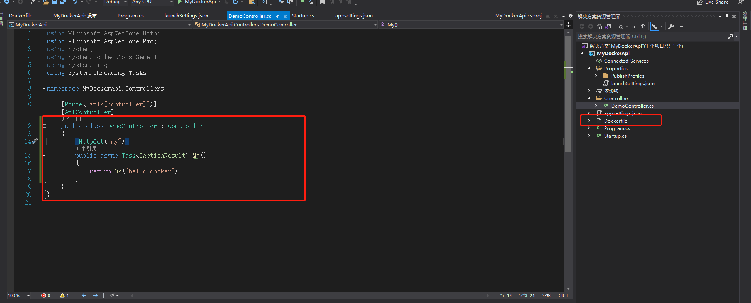Click the CRLF line ending indicator
This screenshot has width=751, height=303.
click(x=563, y=296)
